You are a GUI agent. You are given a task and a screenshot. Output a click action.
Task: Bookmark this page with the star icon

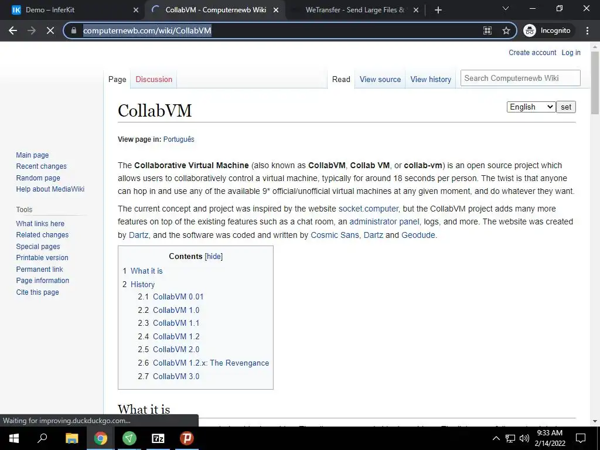point(506,30)
